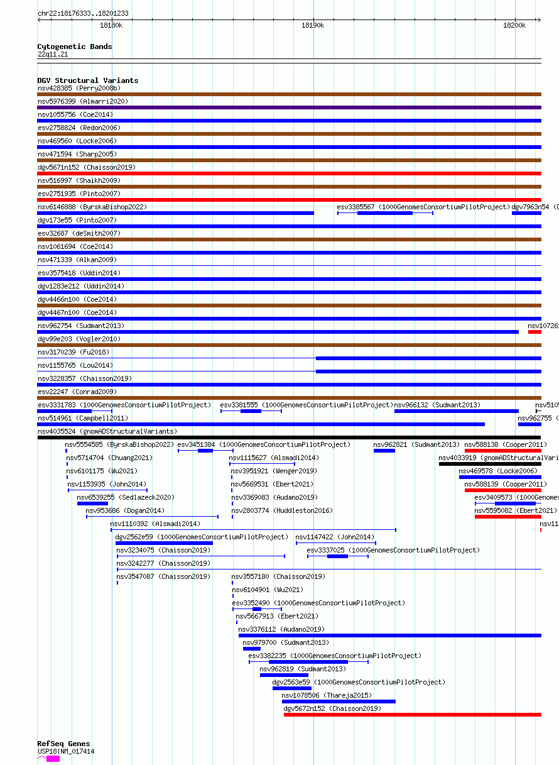Open variant esv3381555 label
This screenshot has height=765, width=559.
[307, 405]
